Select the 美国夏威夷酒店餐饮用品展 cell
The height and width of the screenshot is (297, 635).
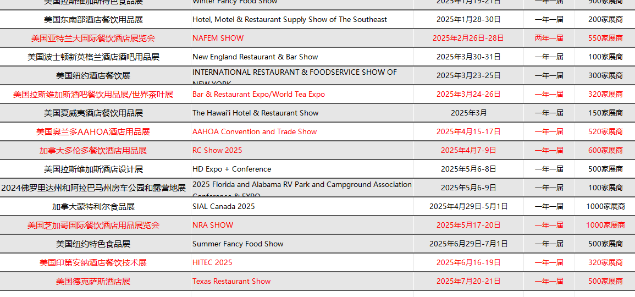(x=93, y=113)
